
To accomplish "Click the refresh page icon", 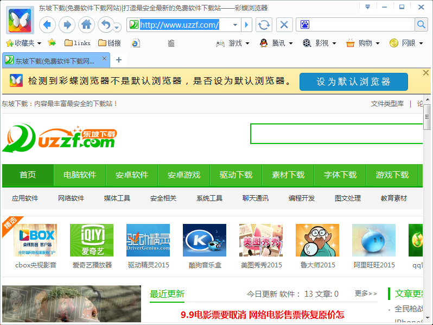I will (x=264, y=25).
